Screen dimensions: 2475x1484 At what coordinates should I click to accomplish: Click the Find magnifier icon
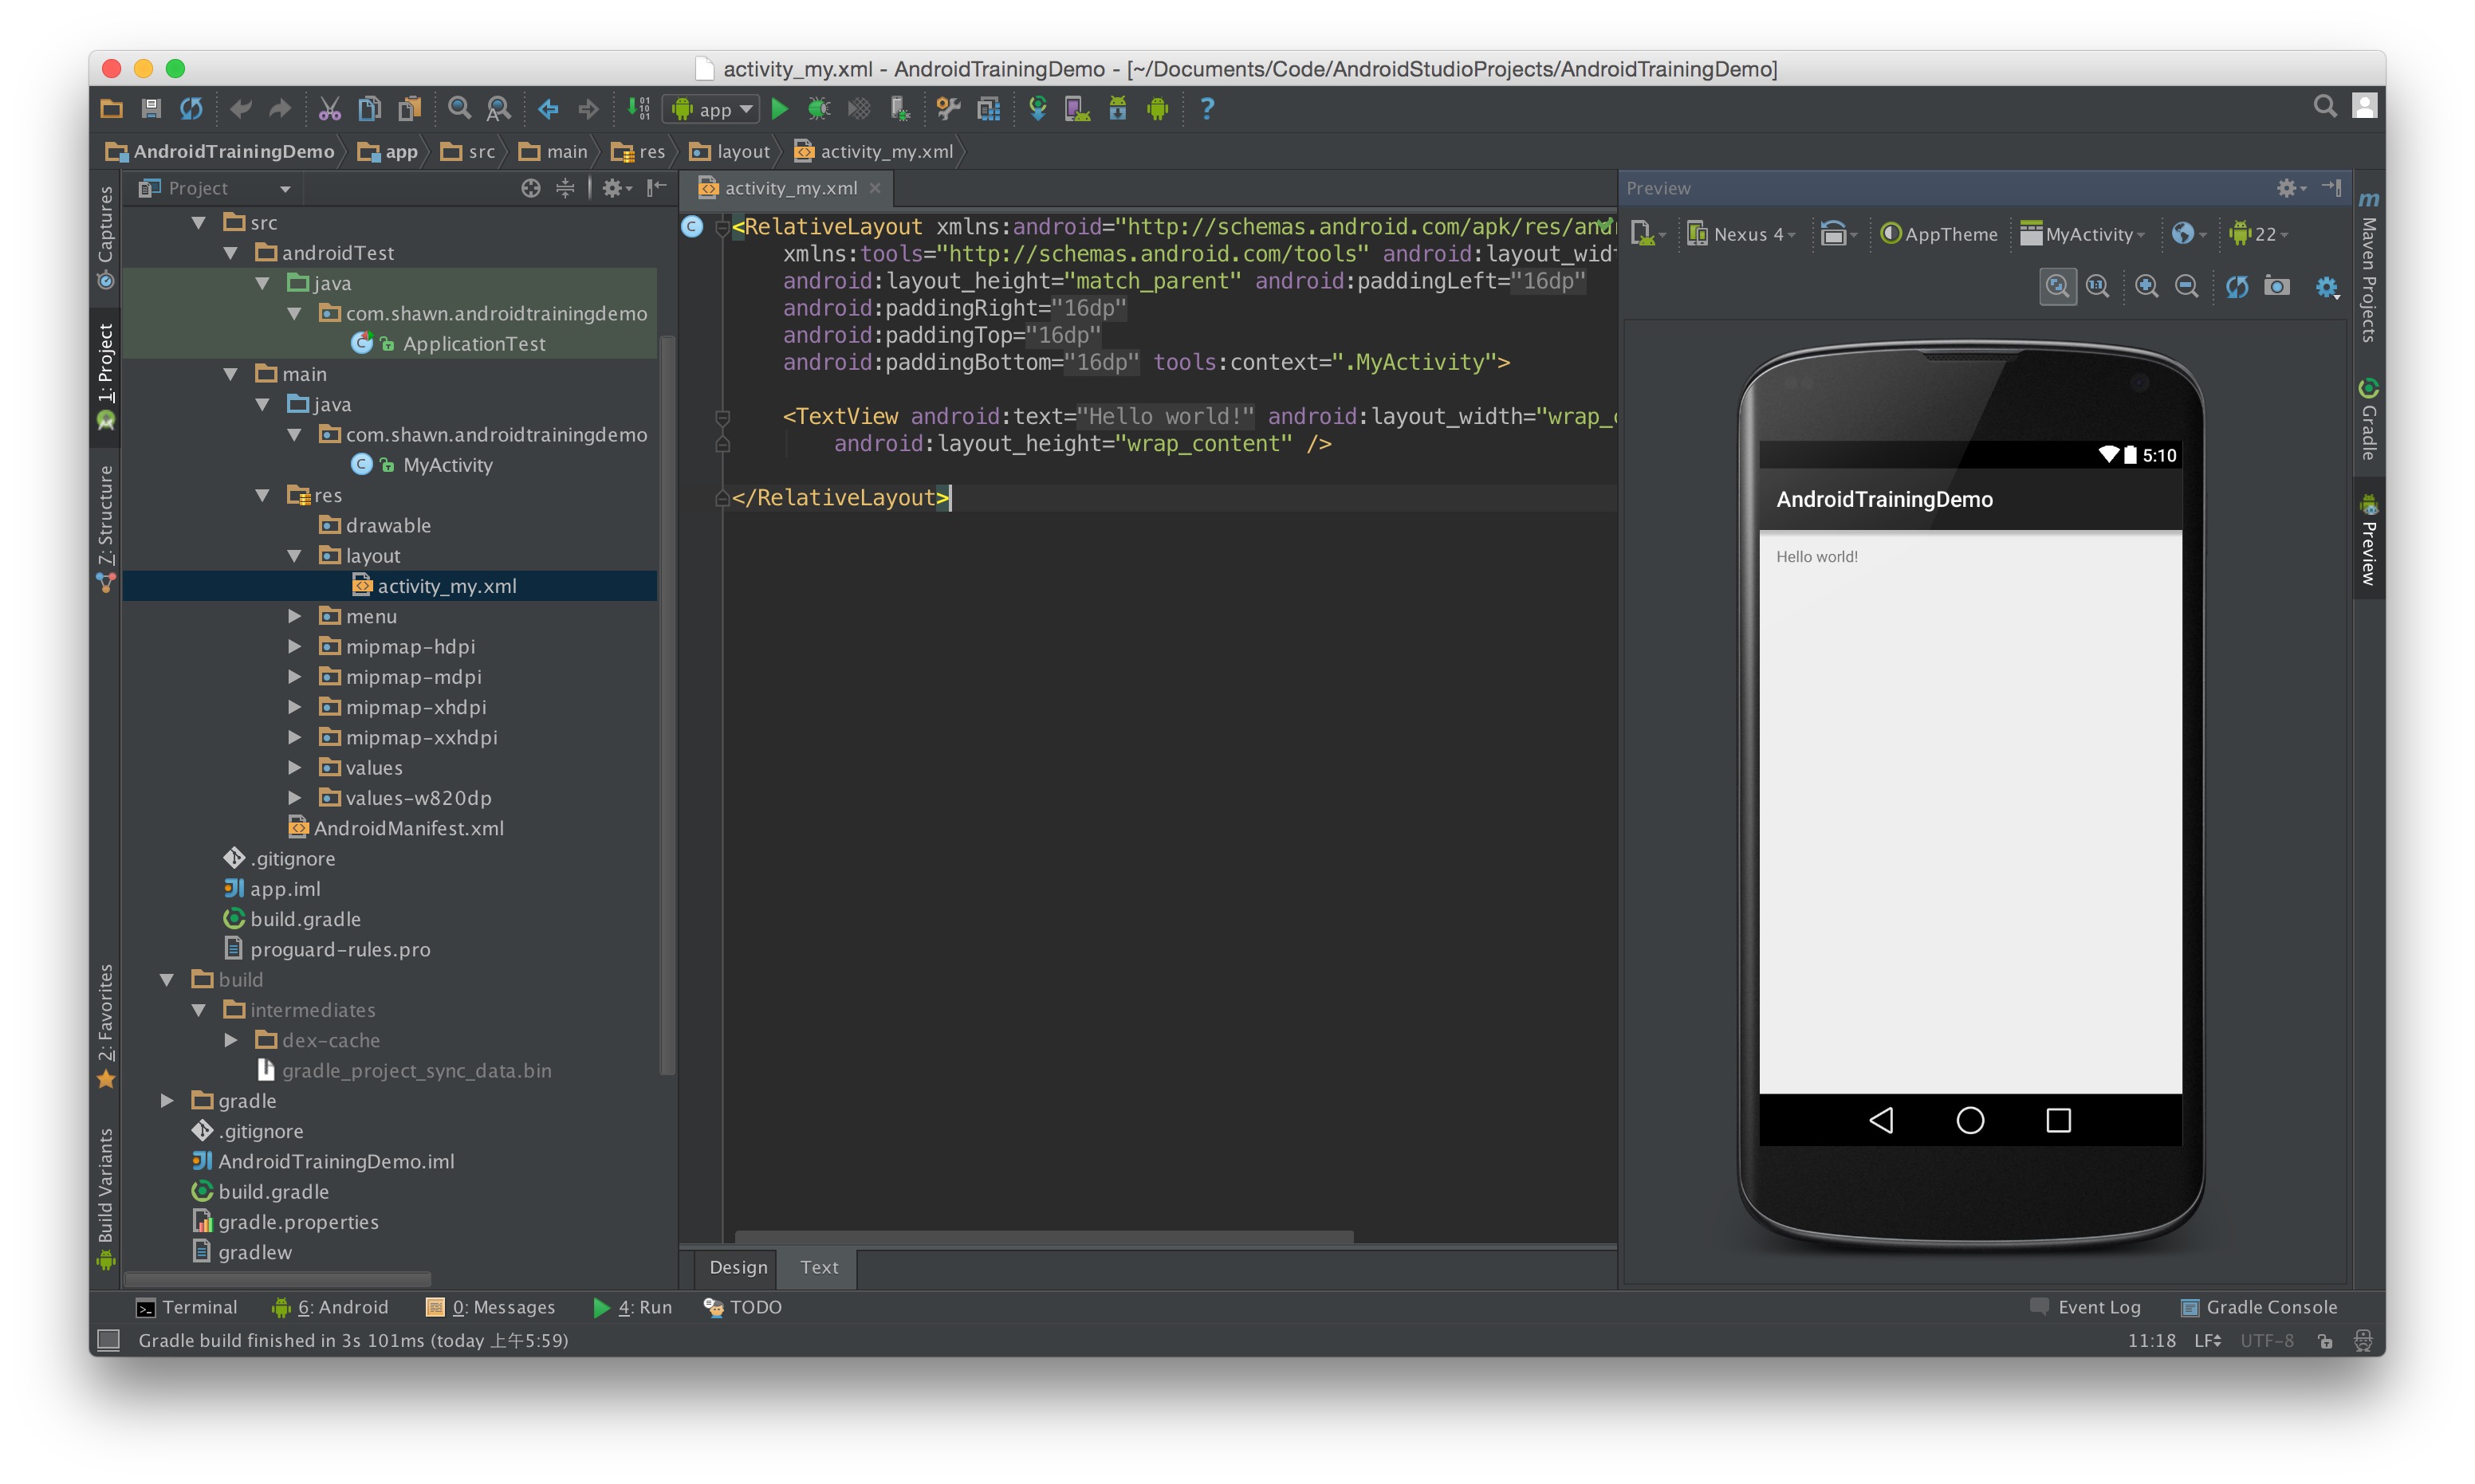459,109
